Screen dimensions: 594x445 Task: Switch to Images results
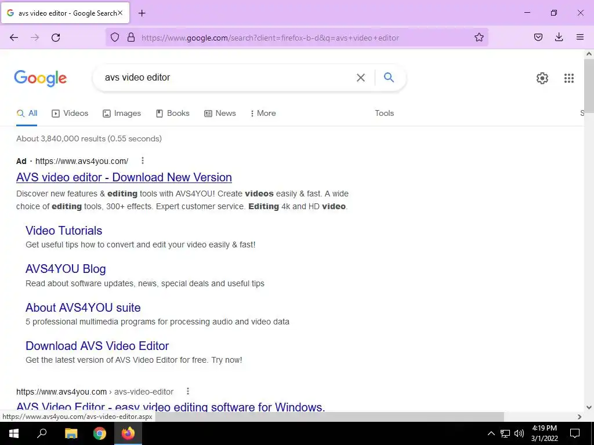tap(122, 113)
